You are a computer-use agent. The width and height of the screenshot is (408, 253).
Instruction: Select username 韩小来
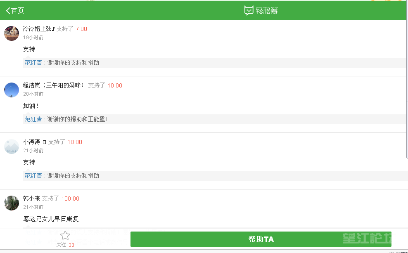click(x=31, y=199)
